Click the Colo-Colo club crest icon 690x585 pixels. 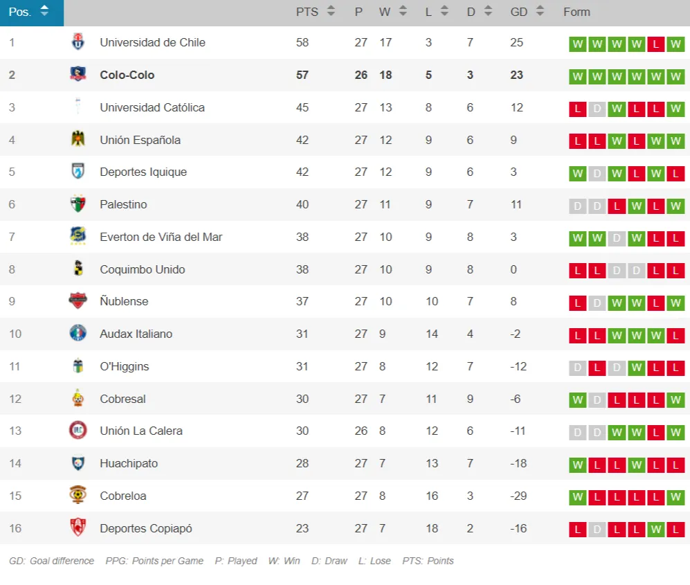pyautogui.click(x=78, y=75)
